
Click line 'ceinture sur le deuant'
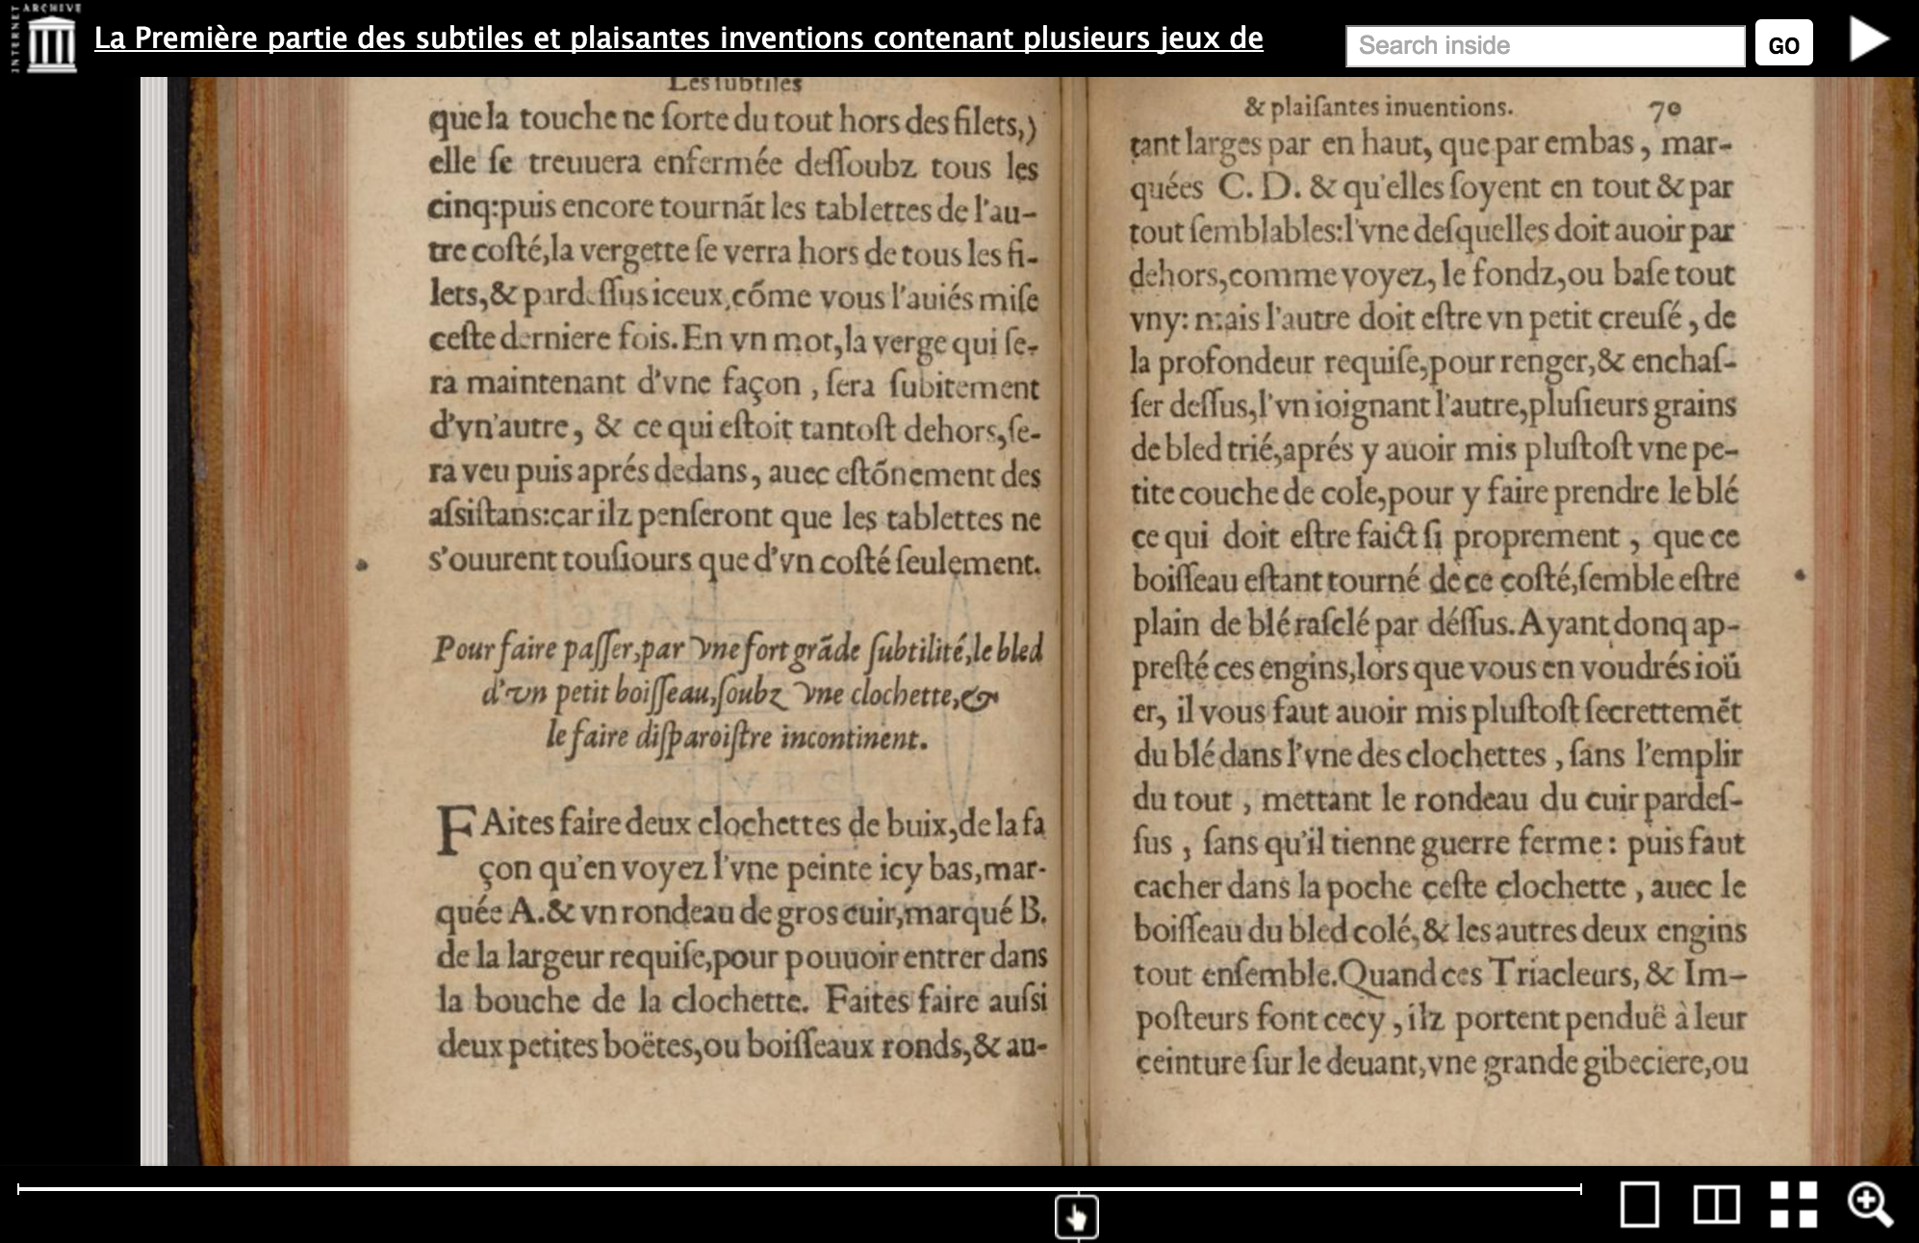(x=1441, y=1062)
